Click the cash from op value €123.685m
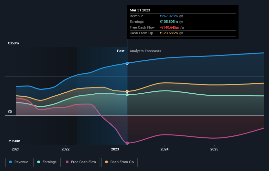 pos(169,33)
